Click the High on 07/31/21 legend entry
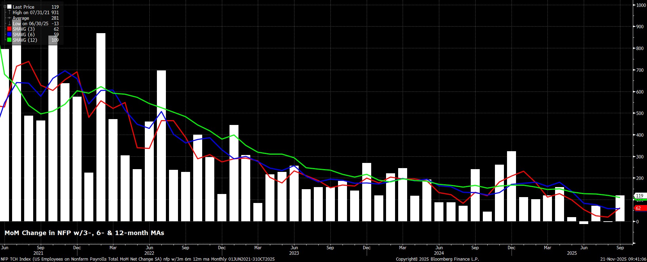Screen dimensions: 647x262 (31, 12)
